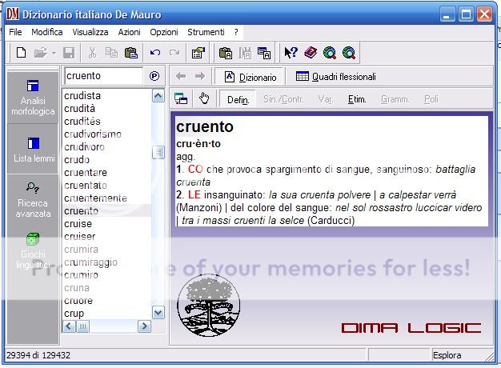Click the horizontal scrollbar left arrow
The width and height of the screenshot is (501, 368).
[69, 326]
